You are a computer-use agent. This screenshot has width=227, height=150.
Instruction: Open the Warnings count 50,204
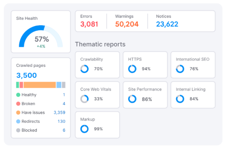pyautogui.click(x=127, y=24)
